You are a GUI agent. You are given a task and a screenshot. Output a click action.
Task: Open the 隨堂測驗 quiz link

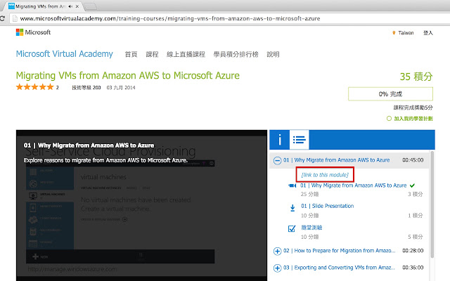311,228
